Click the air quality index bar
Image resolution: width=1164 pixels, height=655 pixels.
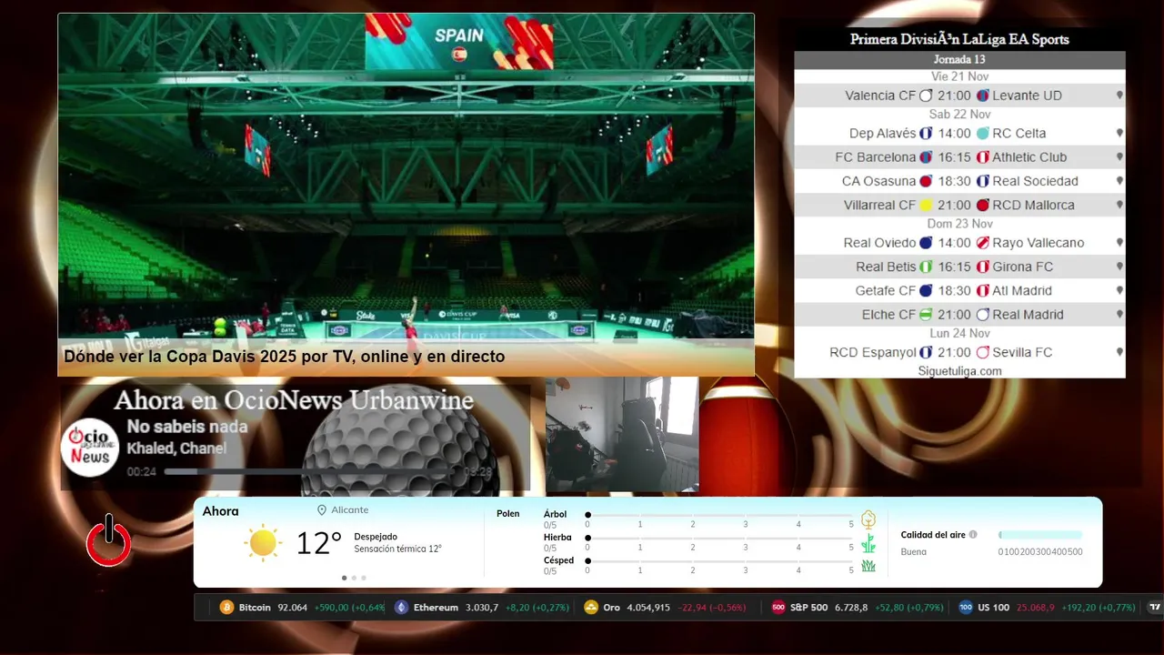coord(1040,535)
